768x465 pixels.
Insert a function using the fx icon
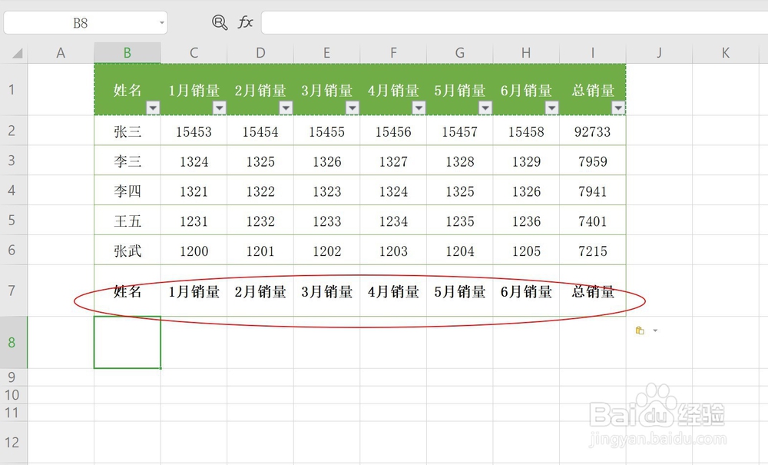[x=246, y=22]
